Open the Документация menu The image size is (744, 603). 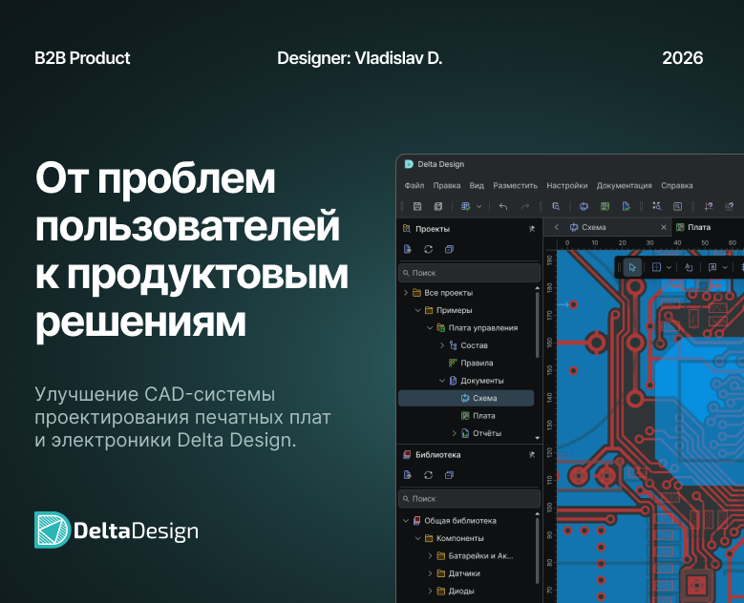(x=624, y=185)
